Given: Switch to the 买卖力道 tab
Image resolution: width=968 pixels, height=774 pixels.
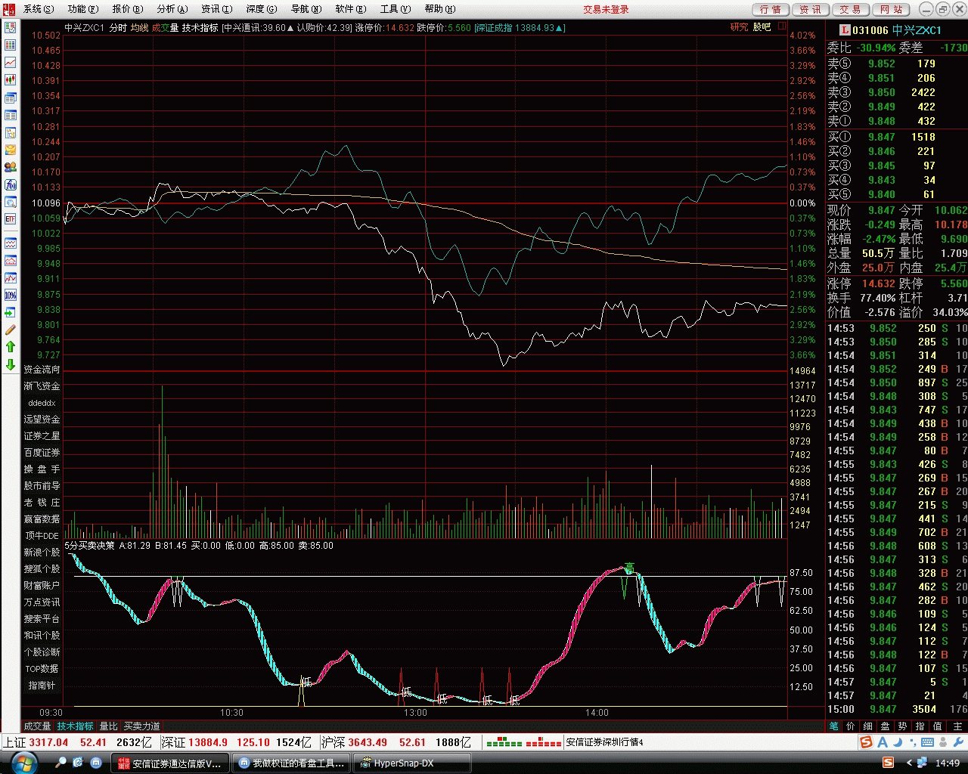Looking at the screenshot, I should pyautogui.click(x=142, y=726).
